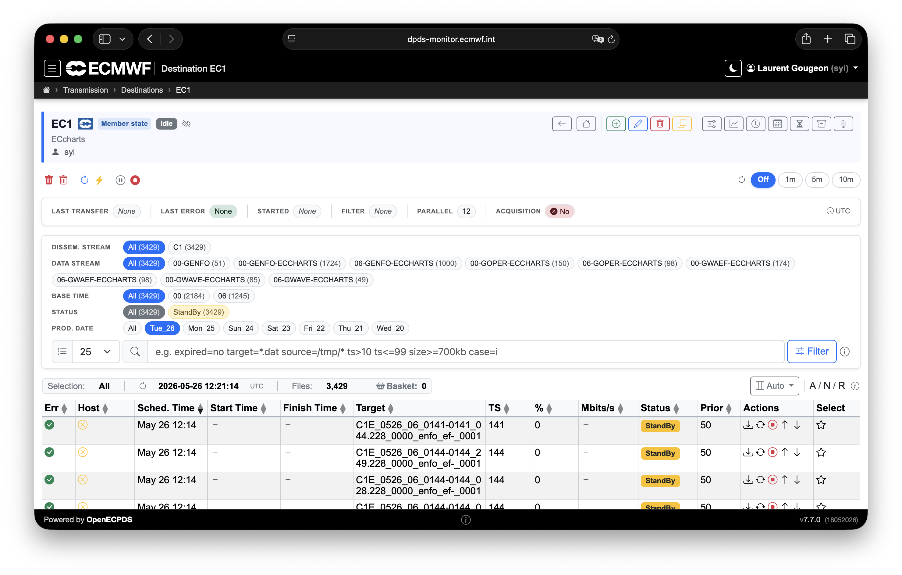Sort table by Sched. Time
The width and height of the screenshot is (902, 575).
(x=170, y=408)
